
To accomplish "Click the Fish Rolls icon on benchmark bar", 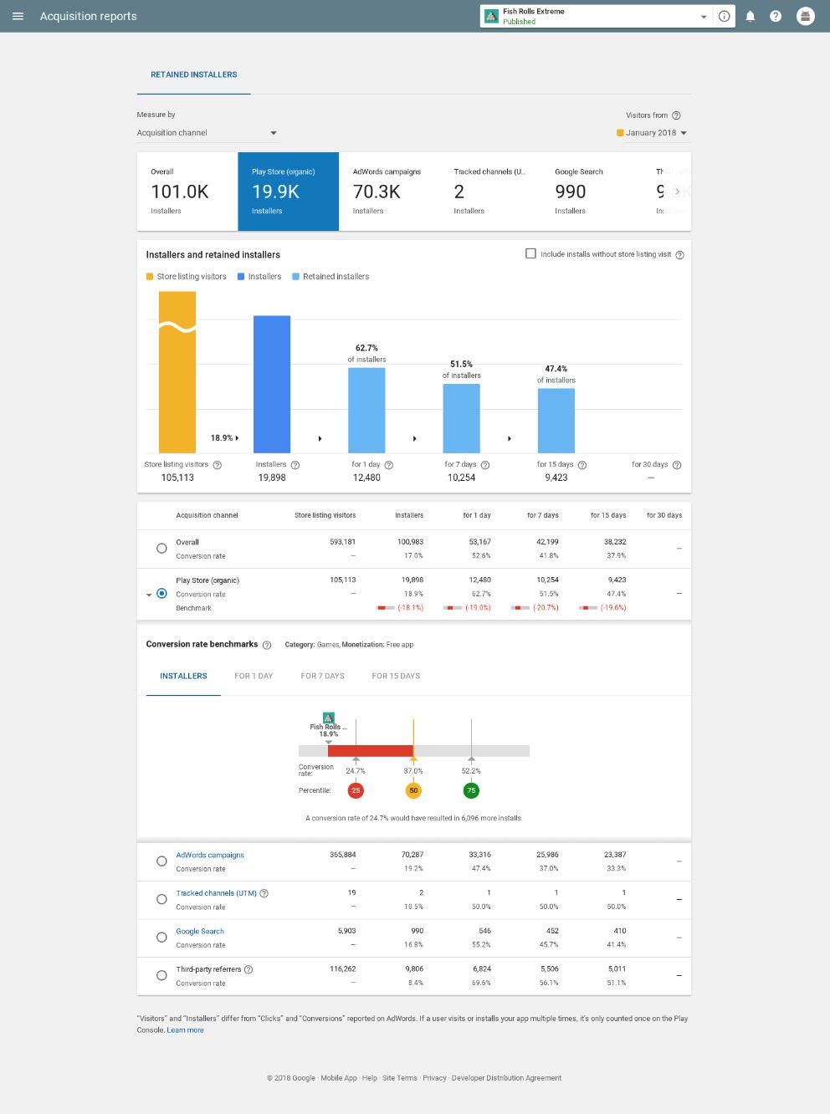I will [x=329, y=718].
